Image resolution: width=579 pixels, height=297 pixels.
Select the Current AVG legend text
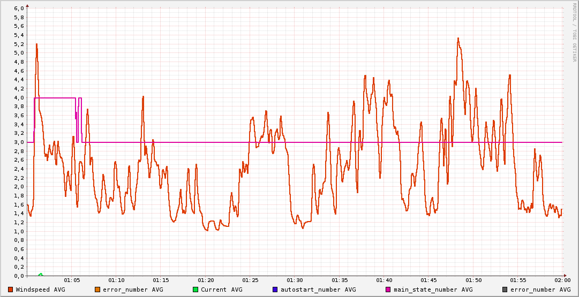coord(222,290)
